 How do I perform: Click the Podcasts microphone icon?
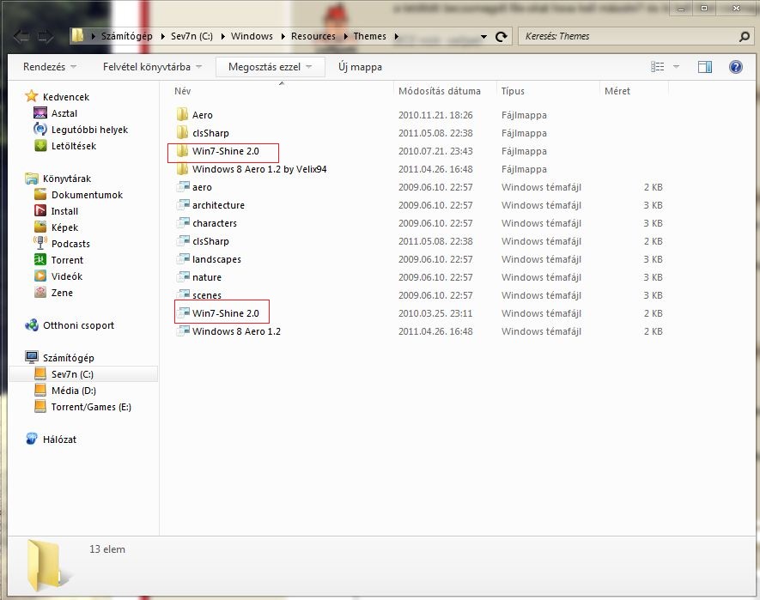(x=40, y=243)
